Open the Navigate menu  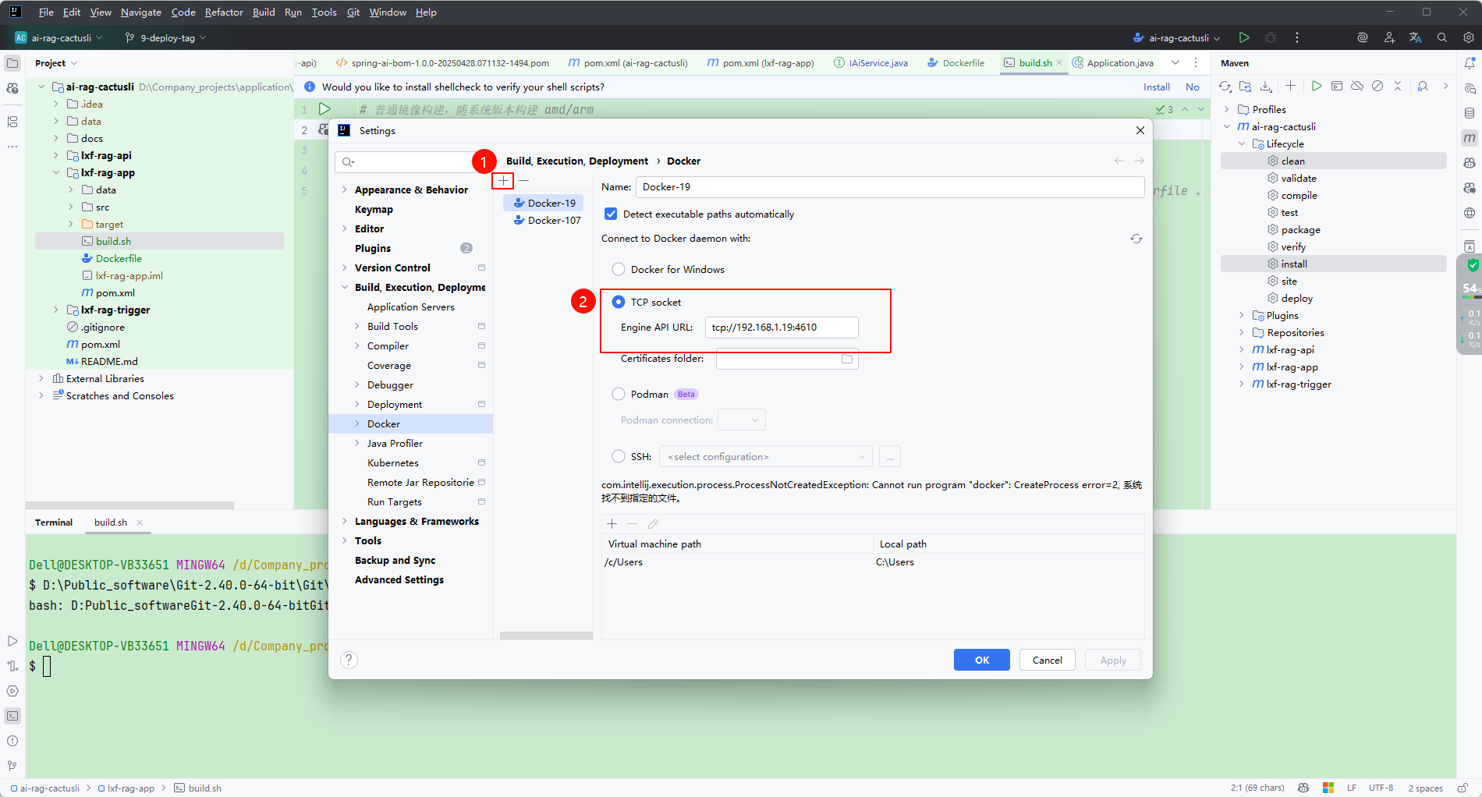[141, 12]
